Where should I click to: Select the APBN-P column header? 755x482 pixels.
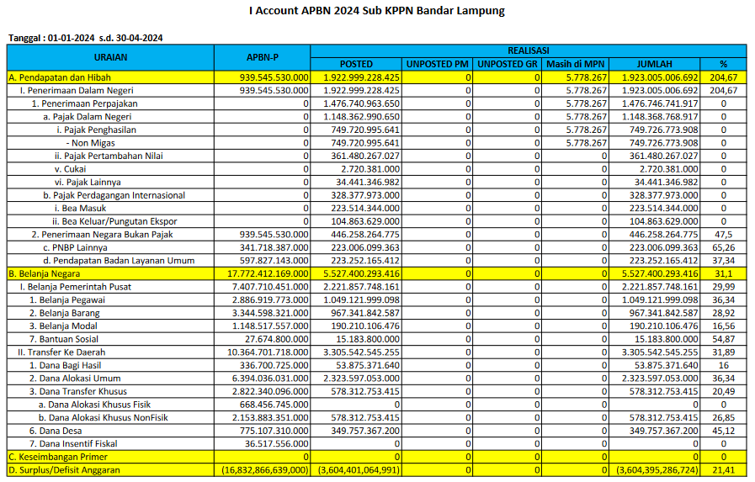pyautogui.click(x=263, y=57)
